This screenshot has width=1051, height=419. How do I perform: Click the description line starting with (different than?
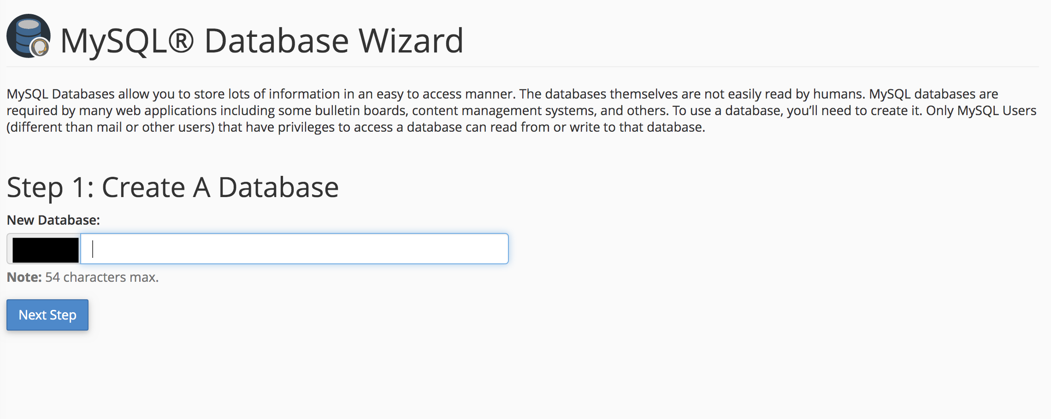pyautogui.click(x=356, y=127)
